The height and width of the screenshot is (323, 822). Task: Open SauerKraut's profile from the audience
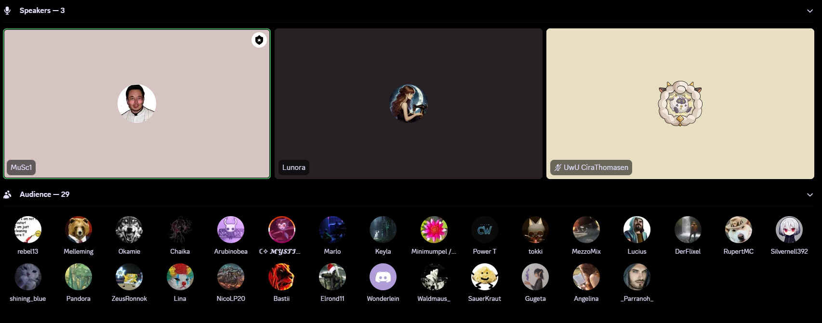(484, 277)
